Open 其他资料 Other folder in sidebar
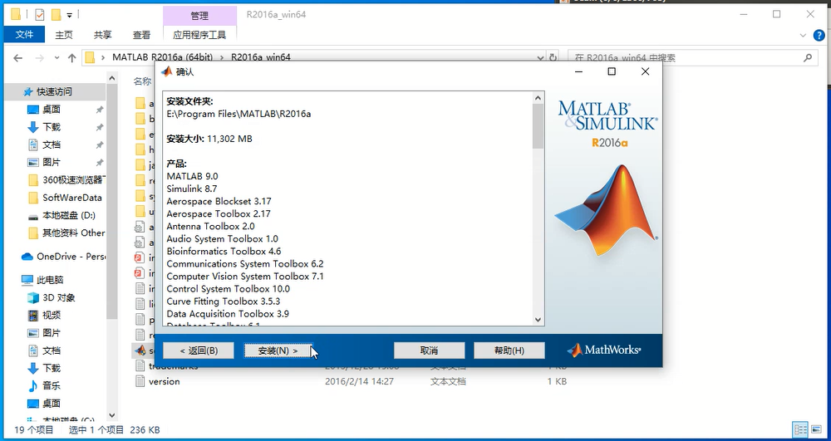Viewport: 831px width, 441px height. click(x=74, y=233)
